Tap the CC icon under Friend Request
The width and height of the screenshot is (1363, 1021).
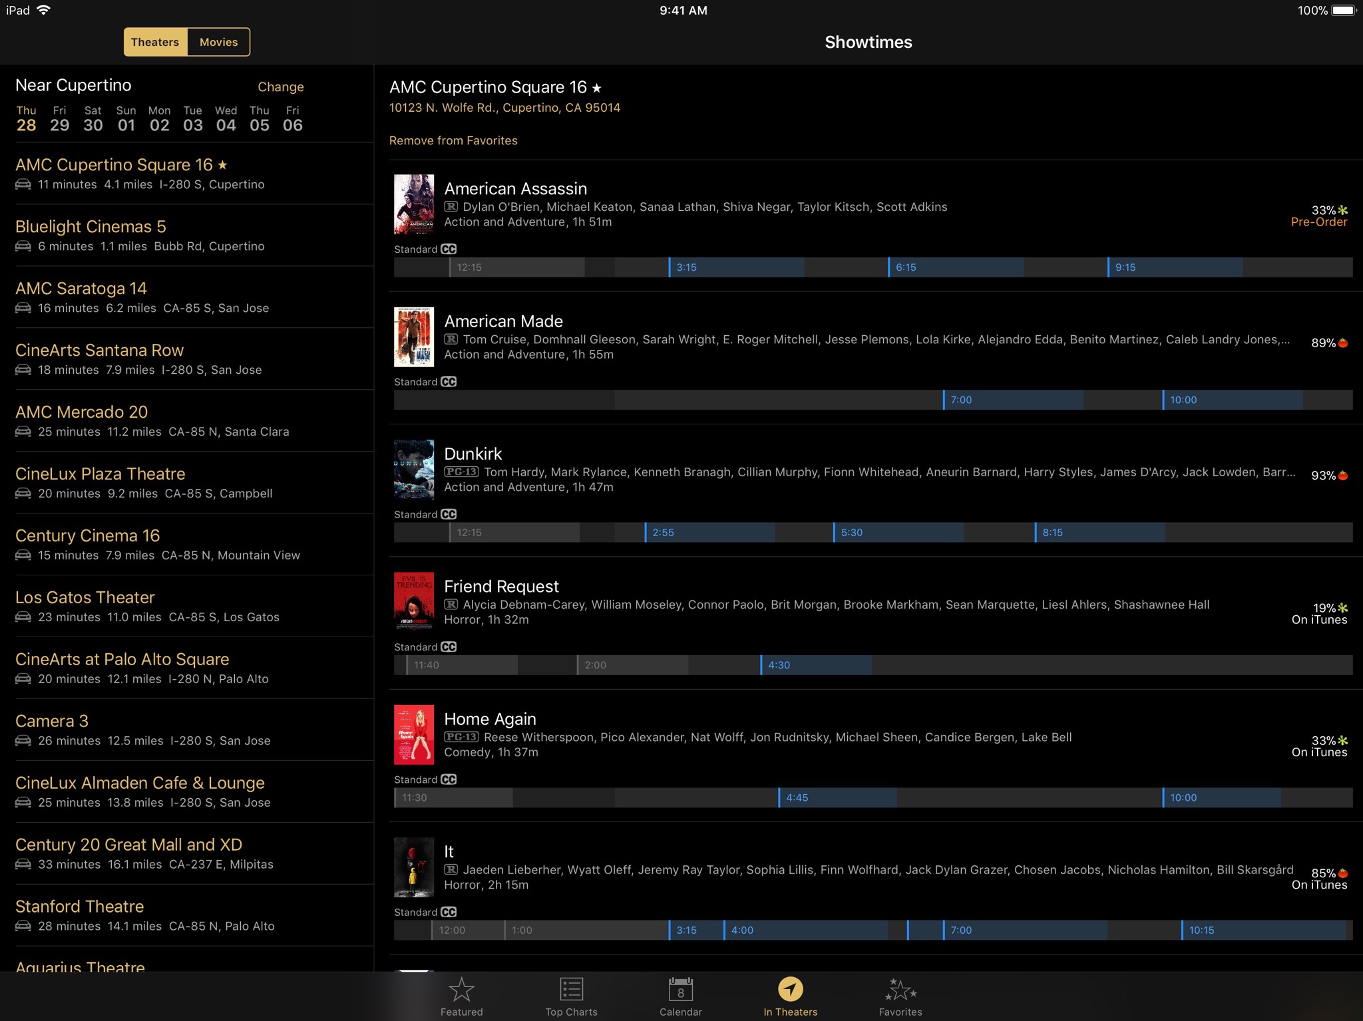click(x=449, y=647)
